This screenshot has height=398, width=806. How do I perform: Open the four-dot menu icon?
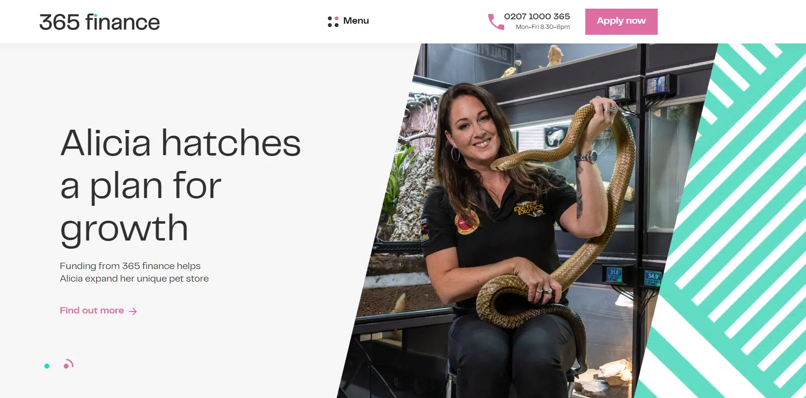click(333, 21)
